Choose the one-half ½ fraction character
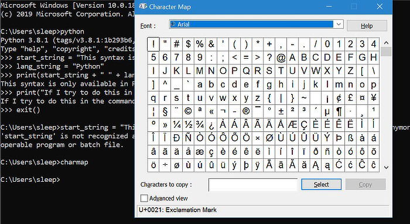The height and width of the screenshot is (224, 410). tap(188, 125)
